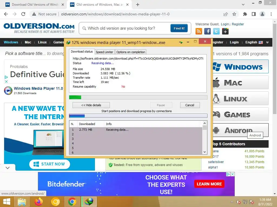Viewport: 277px width, 207px height.
Task: Show hidden system tray icons
Action: 232,202
